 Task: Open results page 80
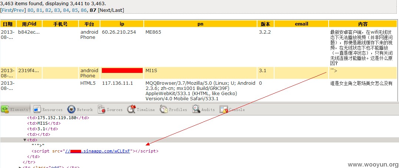30,10
